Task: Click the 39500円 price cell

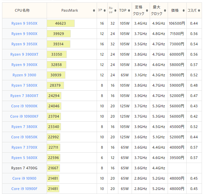Action: click(177, 158)
